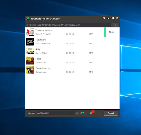Click the Conta-me Histórias track title
This screenshot has width=141, height=135.
click(44, 30)
